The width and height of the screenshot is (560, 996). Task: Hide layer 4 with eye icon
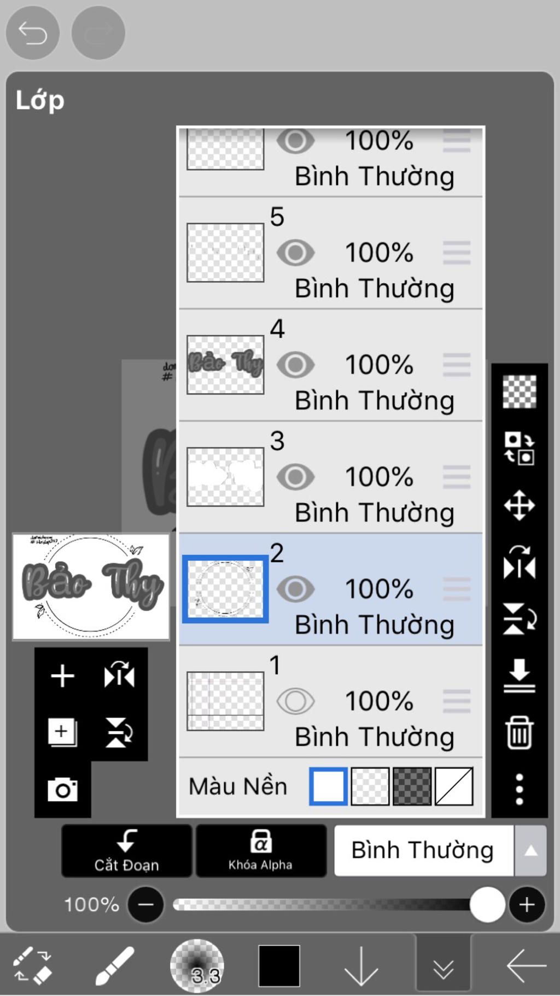(x=295, y=365)
